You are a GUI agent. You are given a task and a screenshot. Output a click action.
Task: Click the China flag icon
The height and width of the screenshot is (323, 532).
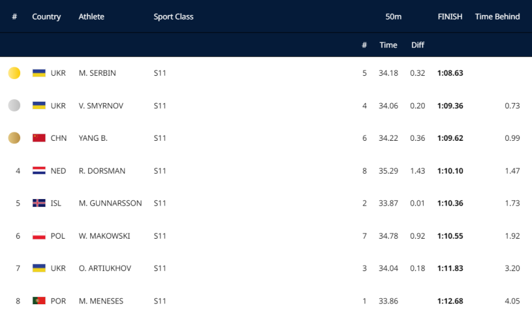tap(39, 138)
